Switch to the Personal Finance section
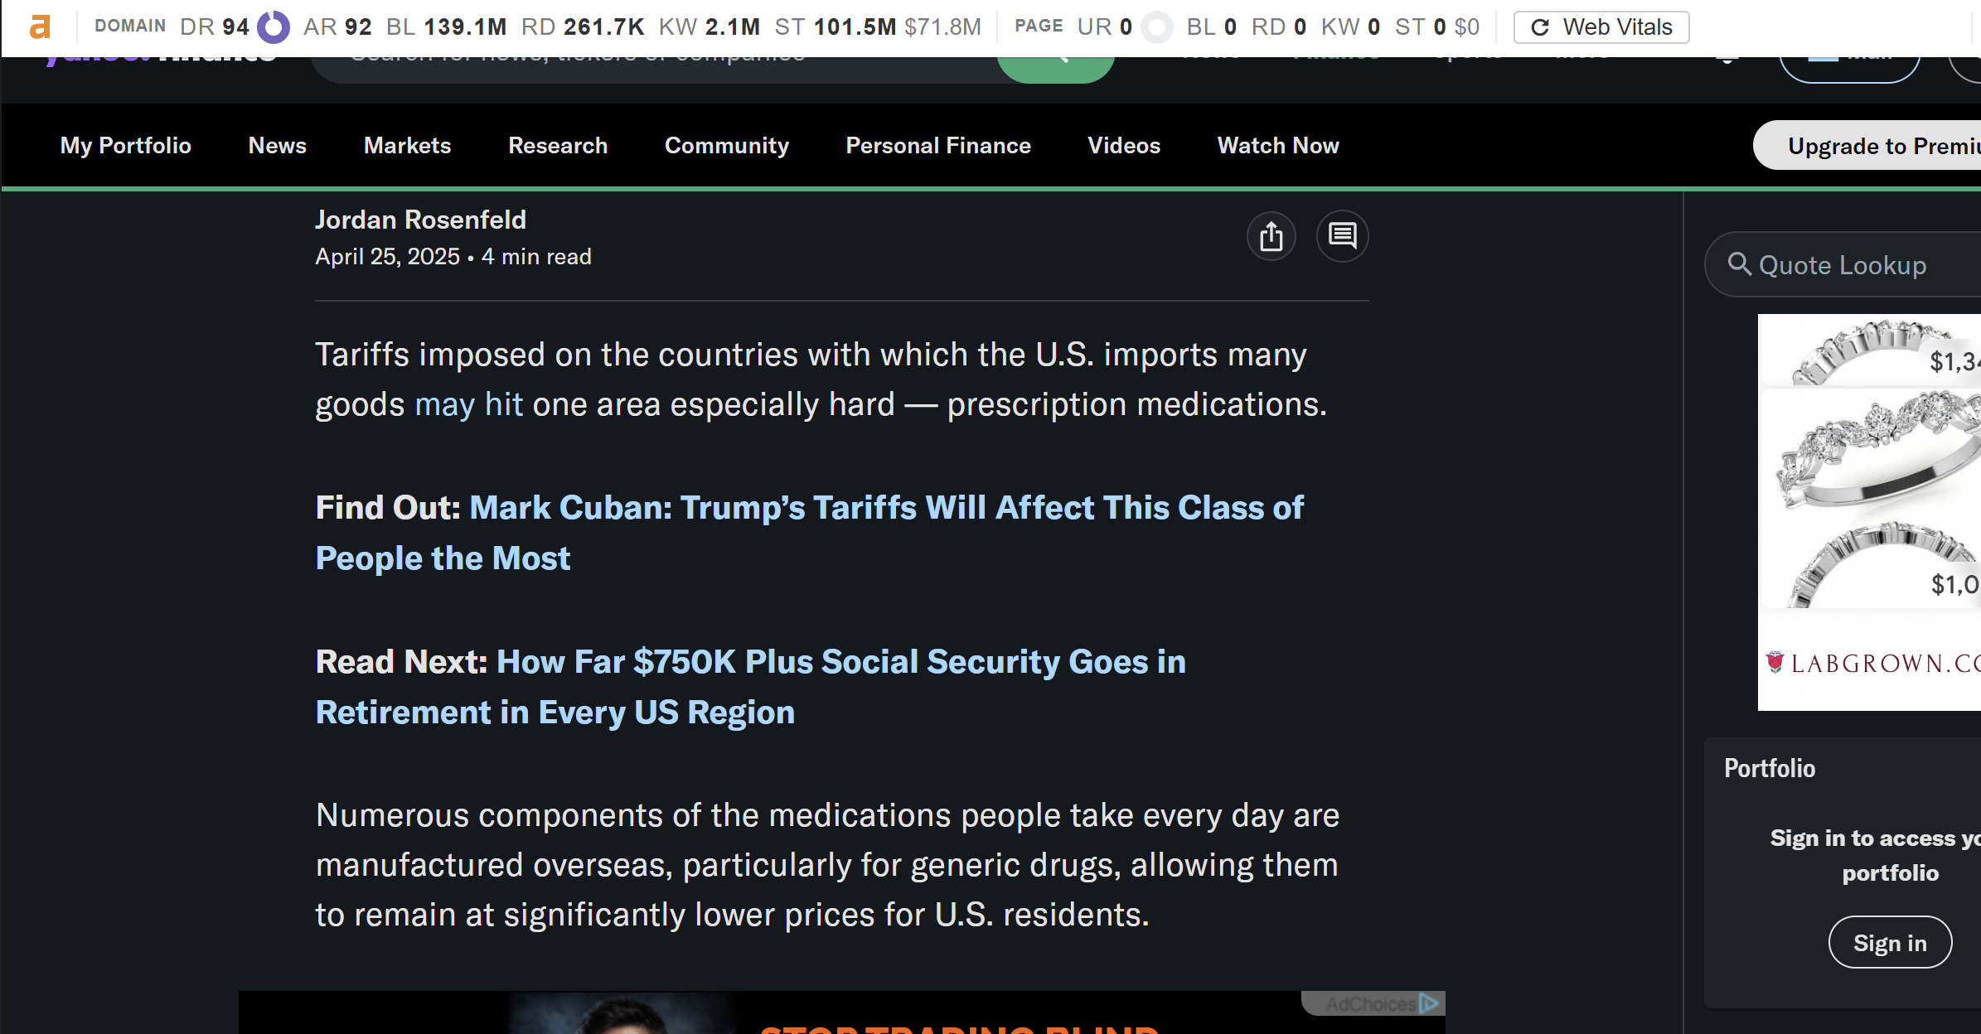The width and height of the screenshot is (1981, 1034). (x=938, y=145)
